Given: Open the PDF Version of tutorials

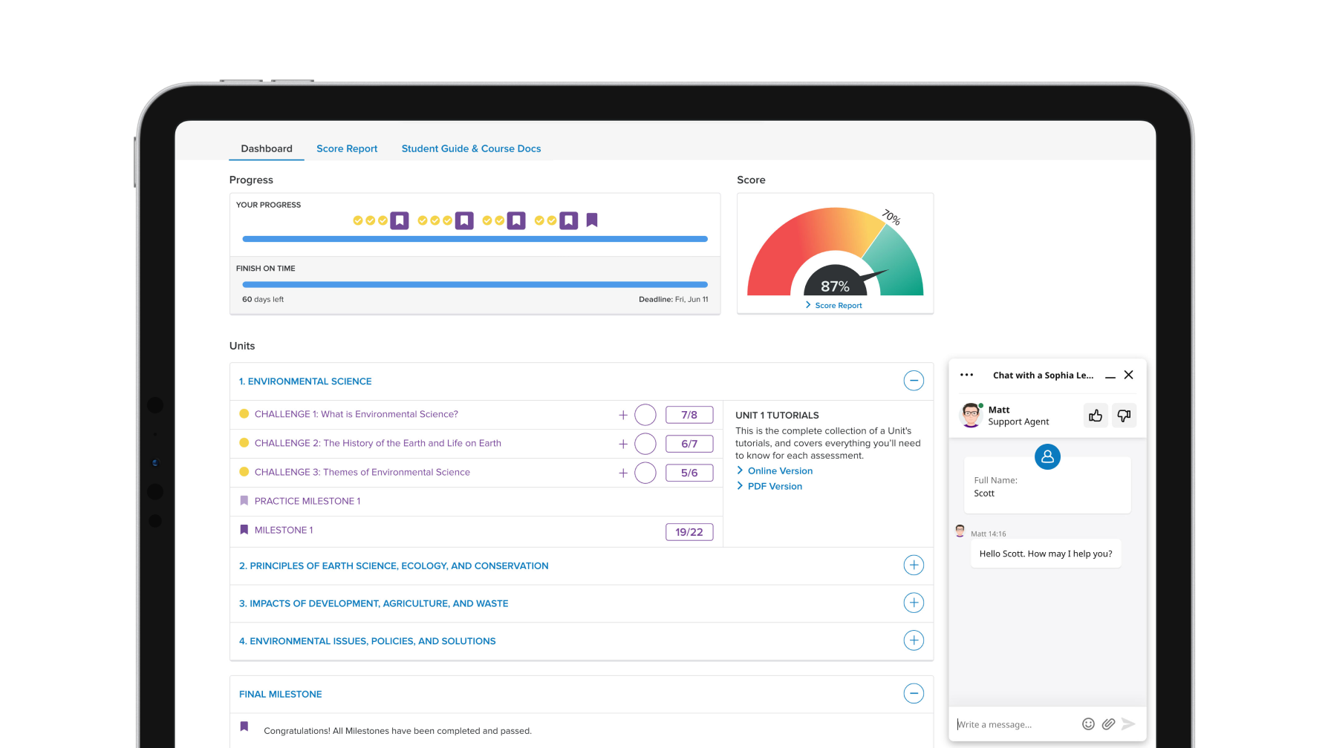Looking at the screenshot, I should point(775,487).
